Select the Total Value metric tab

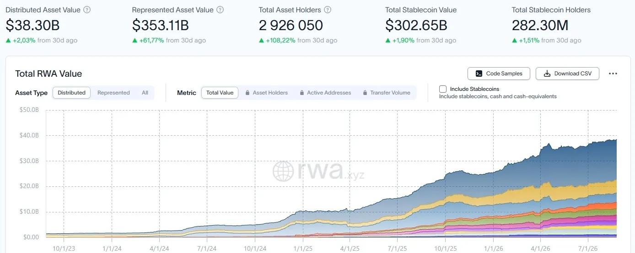(220, 93)
